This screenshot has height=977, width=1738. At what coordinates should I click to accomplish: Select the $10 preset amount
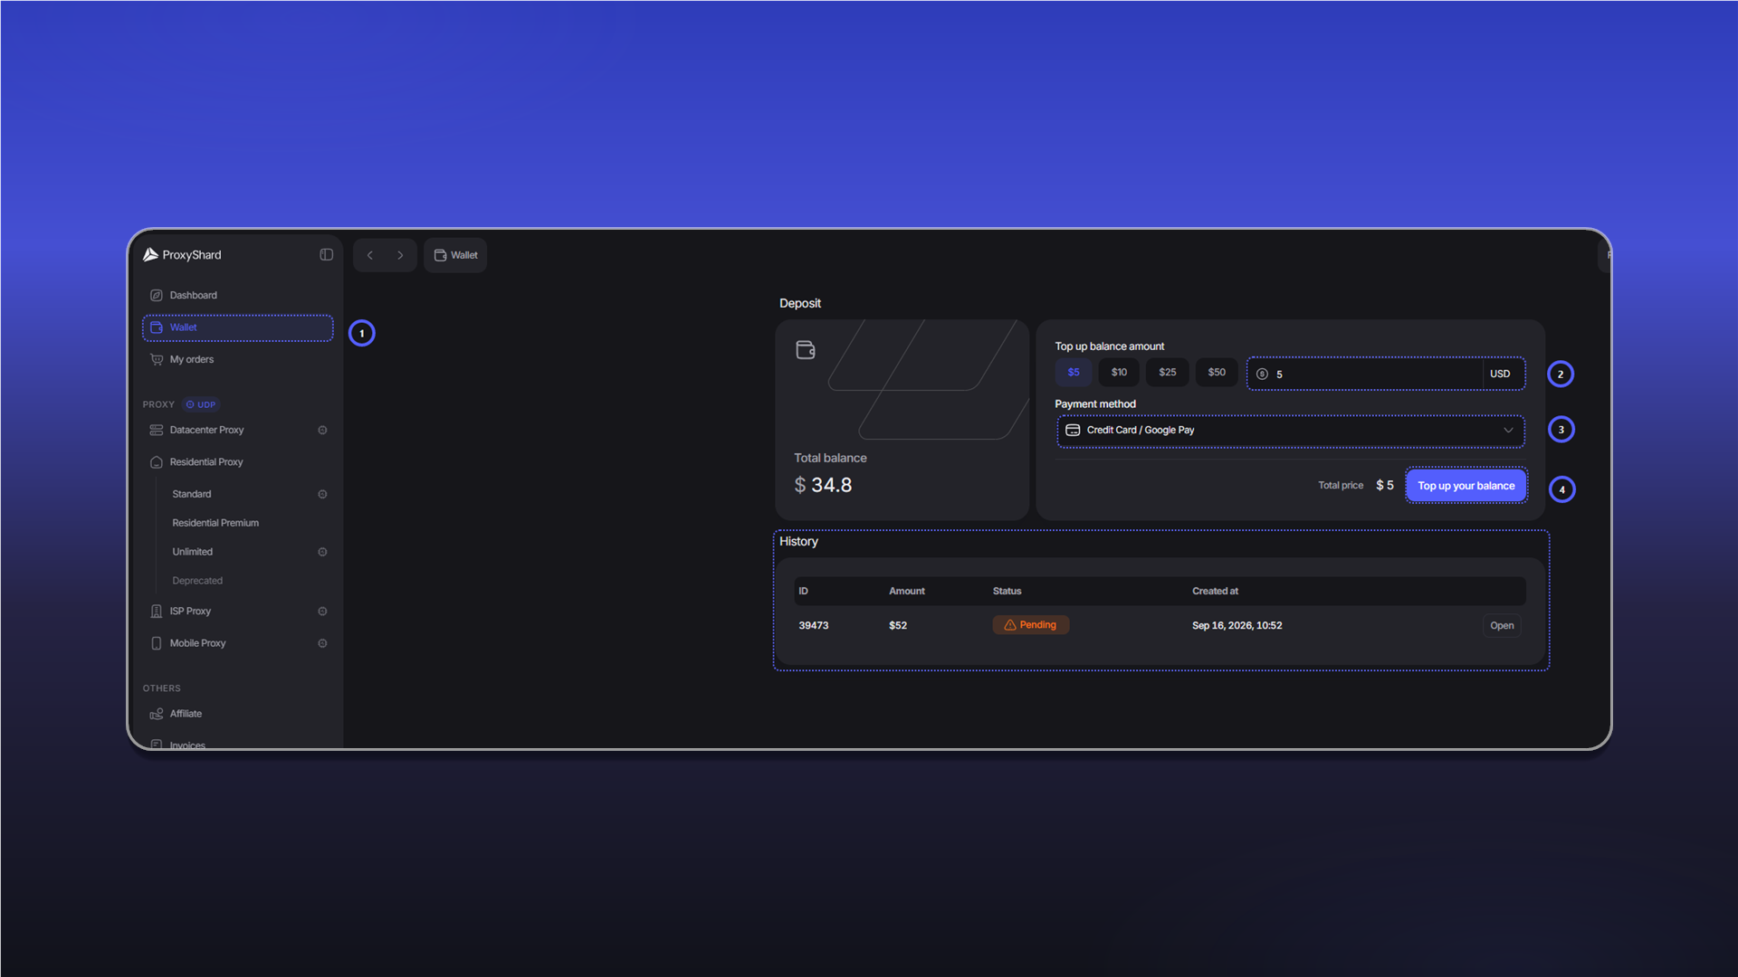(x=1119, y=373)
